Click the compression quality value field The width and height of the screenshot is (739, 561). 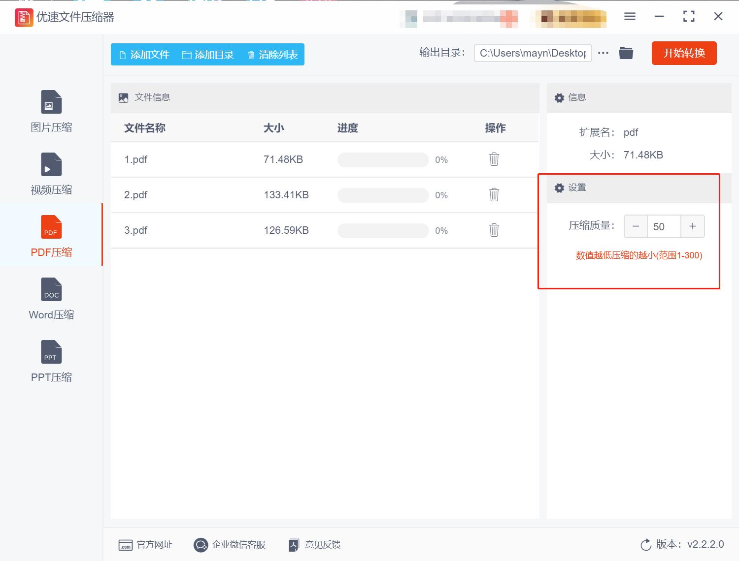tap(664, 226)
